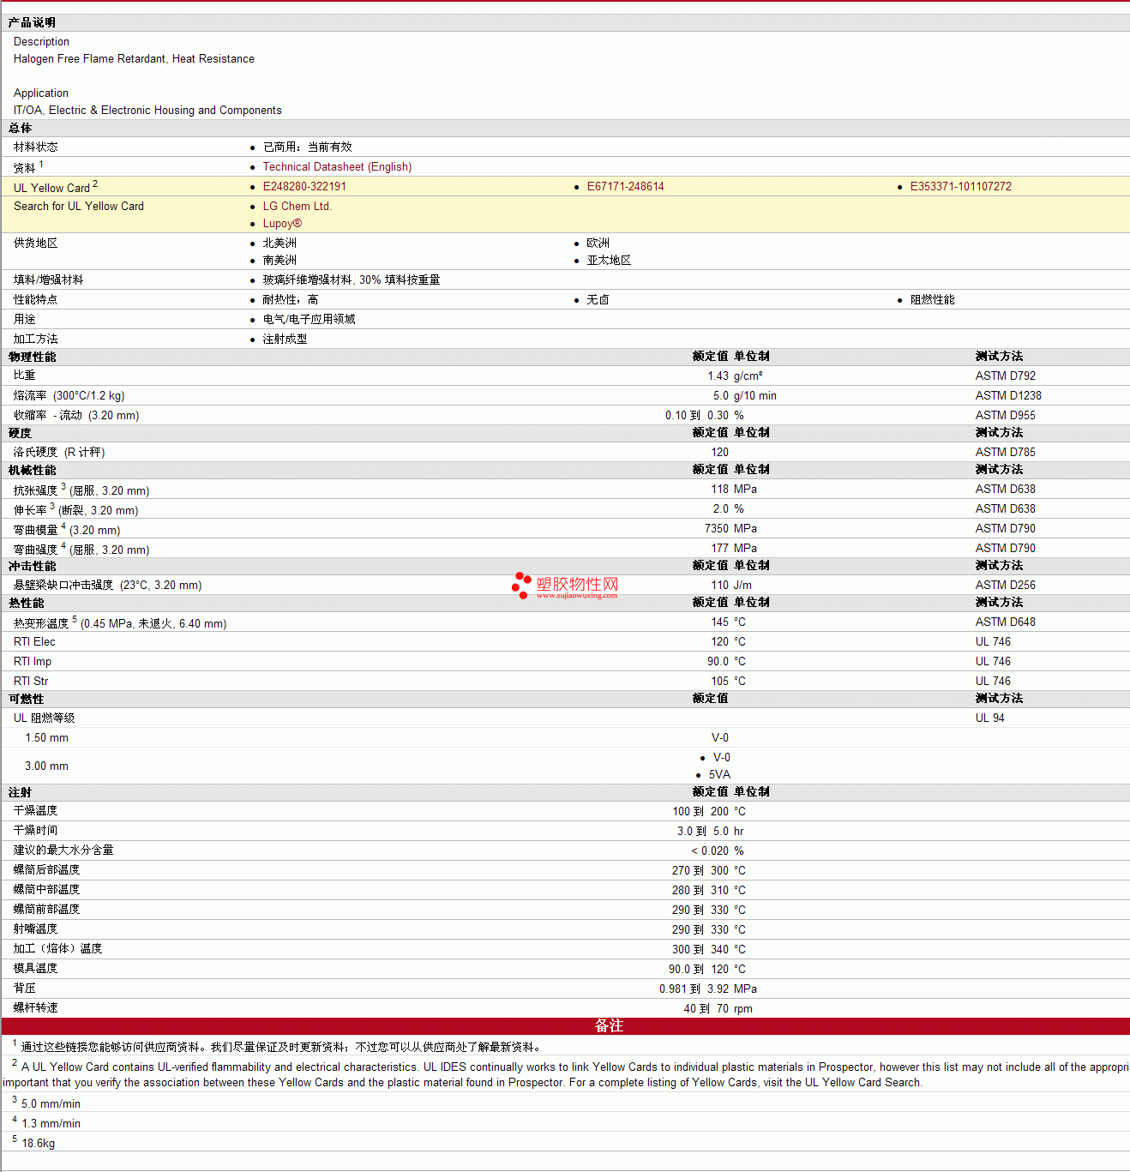Screen dimensions: 1130x1172
Task: Click the 弯曲模量 value 7350 MPa
Action: click(x=730, y=529)
